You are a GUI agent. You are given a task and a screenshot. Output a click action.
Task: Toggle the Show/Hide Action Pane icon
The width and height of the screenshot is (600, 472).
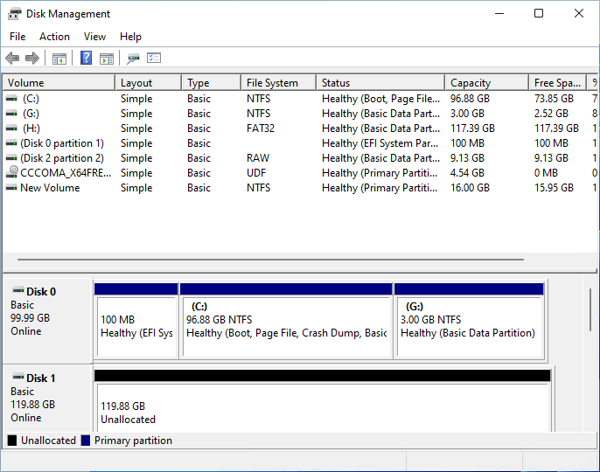click(107, 59)
